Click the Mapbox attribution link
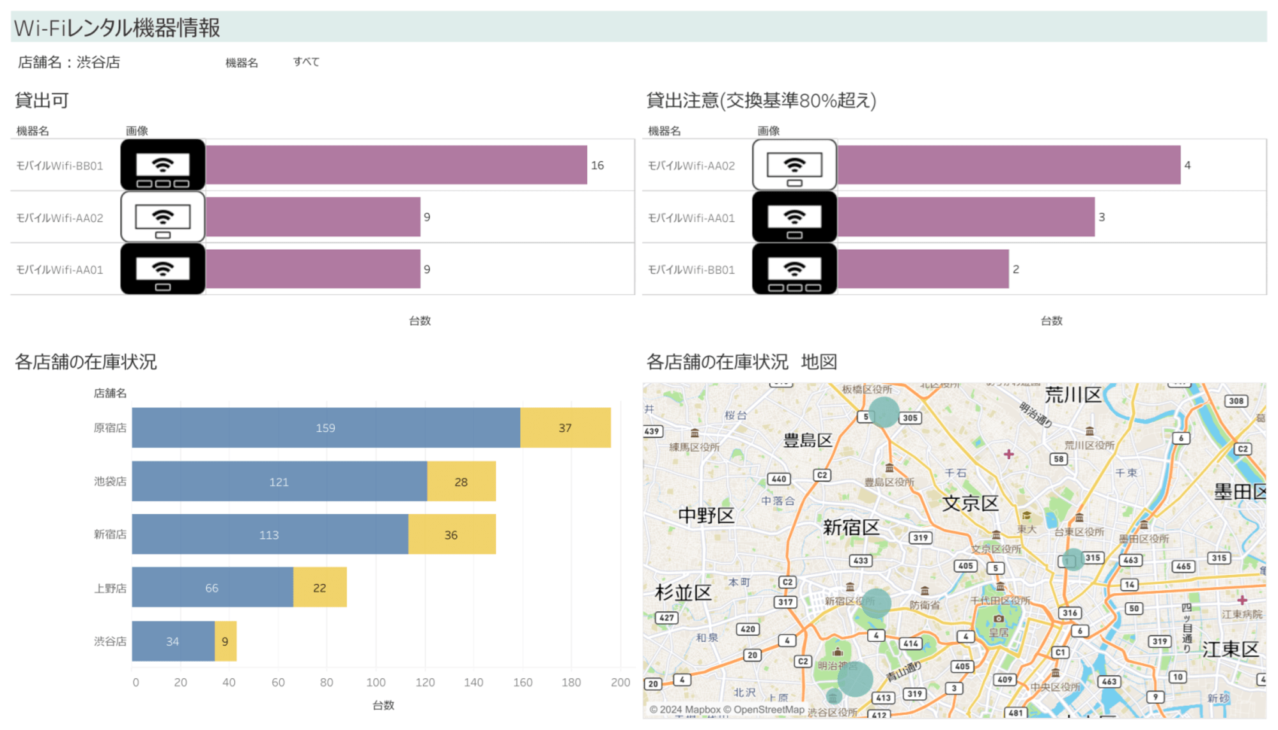The width and height of the screenshot is (1278, 730). pyautogui.click(x=685, y=710)
